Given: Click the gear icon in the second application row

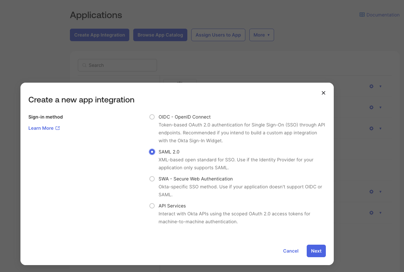Looking at the screenshot, I should pyautogui.click(x=371, y=107).
